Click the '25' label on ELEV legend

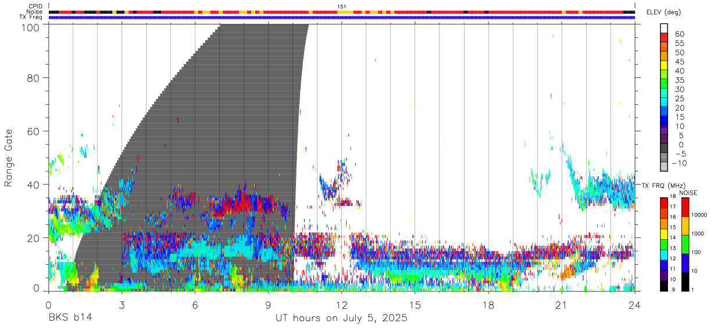680,98
